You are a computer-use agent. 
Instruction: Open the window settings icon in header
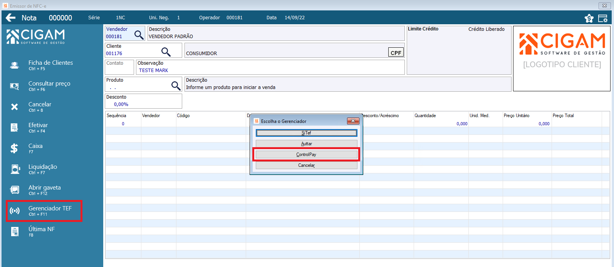coord(603,18)
